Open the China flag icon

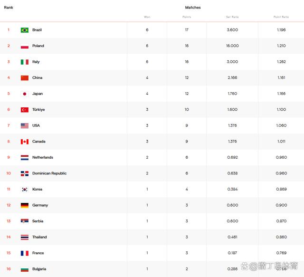click(x=25, y=78)
